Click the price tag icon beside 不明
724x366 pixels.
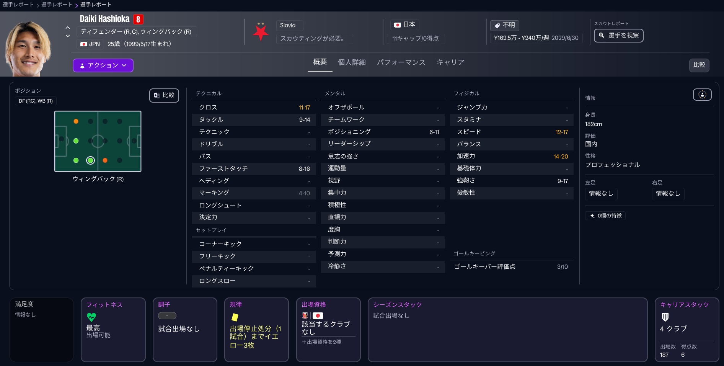pyautogui.click(x=497, y=25)
